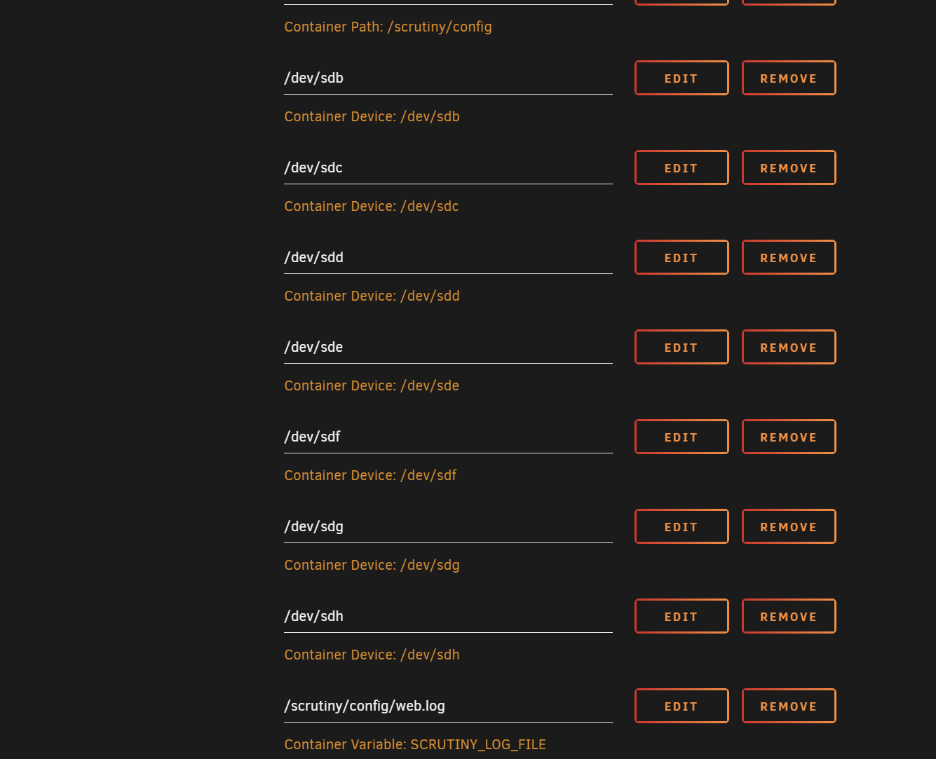This screenshot has height=759, width=936.
Task: Remove the /dev/sdc device mapping
Action: click(x=788, y=167)
